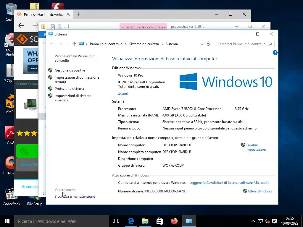
Task: Show hidden tray icons chevron
Action: tap(253, 221)
